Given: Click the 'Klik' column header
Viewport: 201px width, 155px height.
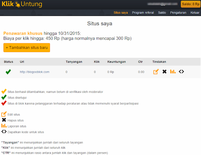Looking at the screenshot, I should click(97, 62).
